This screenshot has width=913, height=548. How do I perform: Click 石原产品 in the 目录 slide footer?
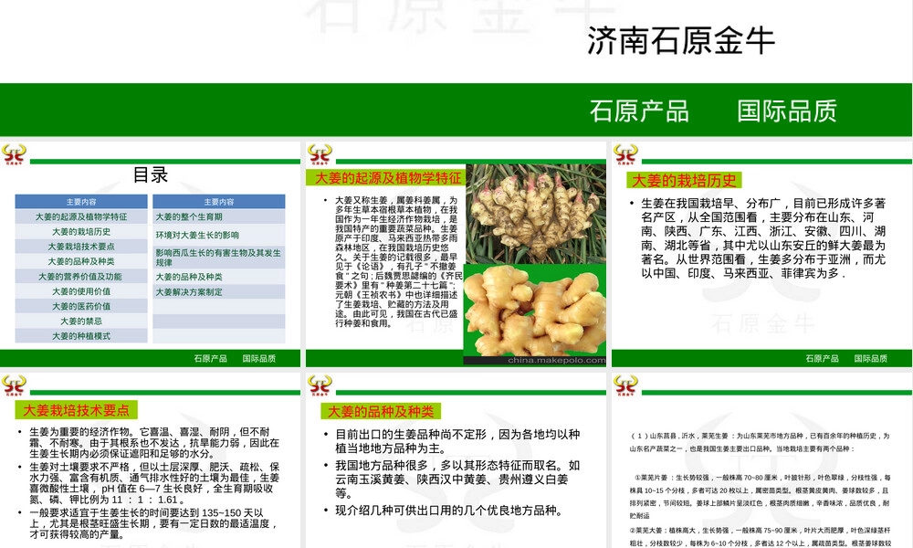tap(210, 359)
